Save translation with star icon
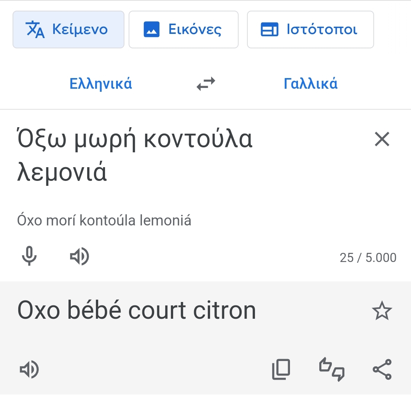Screen dimensions: 411x401 pyautogui.click(x=382, y=311)
